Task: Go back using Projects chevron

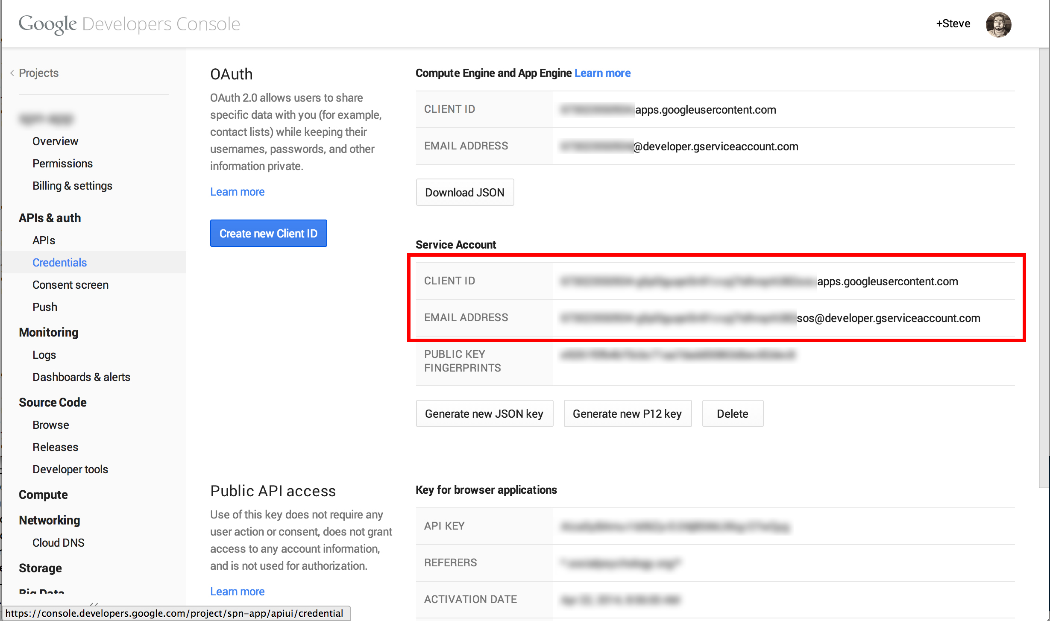Action: (12, 73)
